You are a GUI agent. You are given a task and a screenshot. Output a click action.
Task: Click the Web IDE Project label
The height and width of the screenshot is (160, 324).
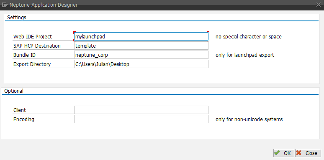(33, 37)
